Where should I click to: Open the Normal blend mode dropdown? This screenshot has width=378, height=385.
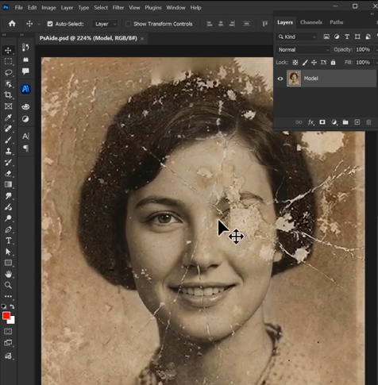coord(303,49)
